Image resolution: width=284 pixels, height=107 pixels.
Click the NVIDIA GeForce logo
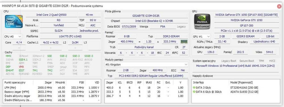[x=202, y=22]
